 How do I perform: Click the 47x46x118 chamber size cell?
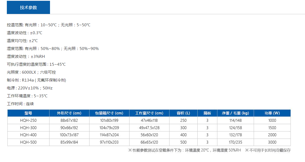(149, 120)
